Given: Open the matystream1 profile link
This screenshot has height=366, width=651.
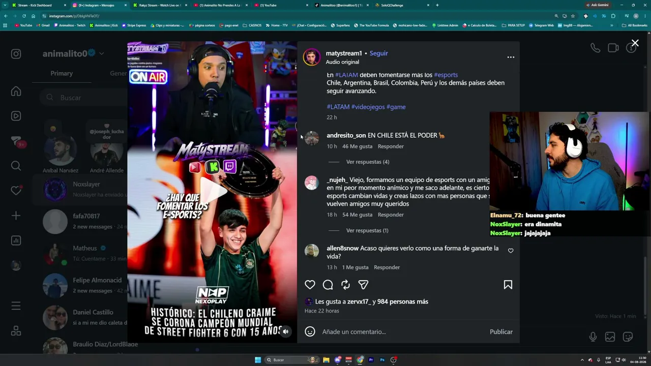Looking at the screenshot, I should click(x=344, y=53).
